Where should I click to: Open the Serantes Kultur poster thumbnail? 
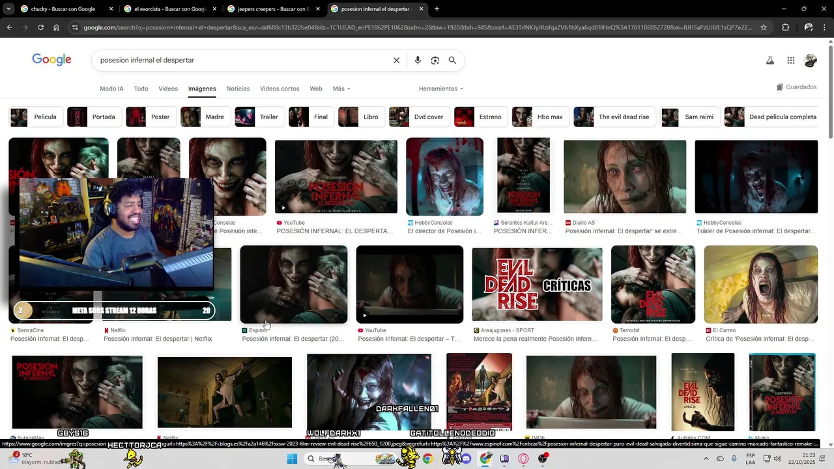pos(523,175)
